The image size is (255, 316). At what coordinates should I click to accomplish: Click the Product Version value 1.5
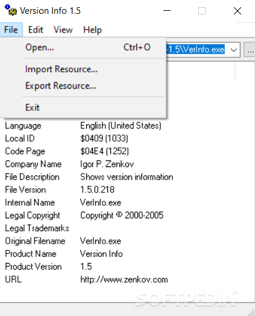86,267
